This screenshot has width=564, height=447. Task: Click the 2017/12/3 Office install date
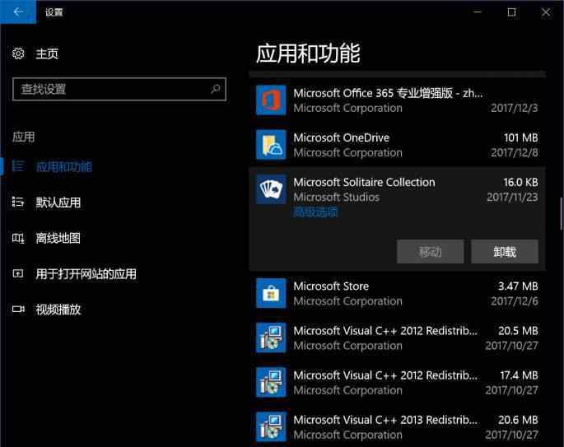point(515,108)
